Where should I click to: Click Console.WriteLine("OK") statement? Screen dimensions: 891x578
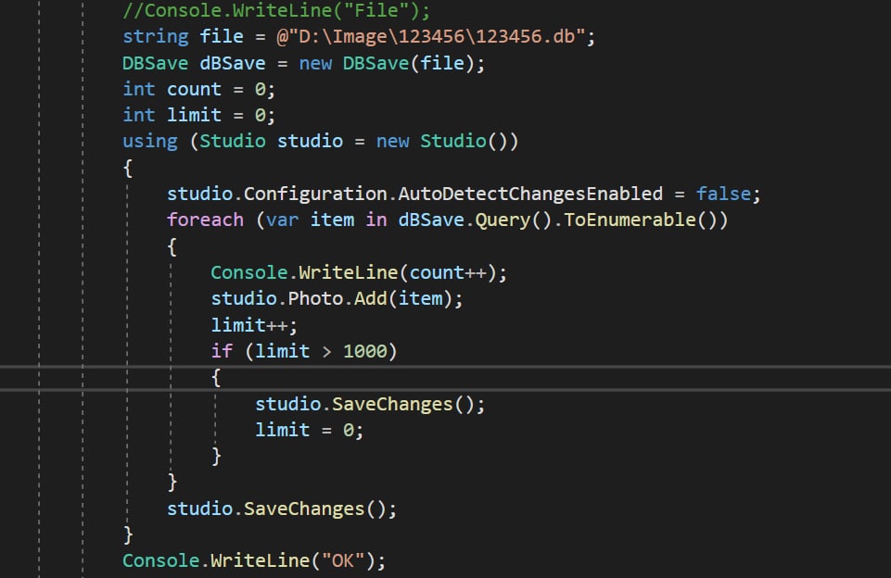click(x=254, y=561)
